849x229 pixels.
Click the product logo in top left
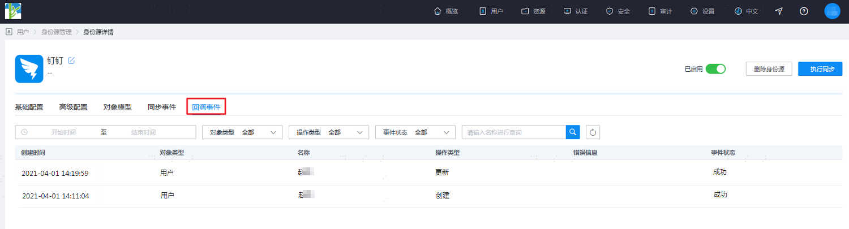click(x=13, y=11)
